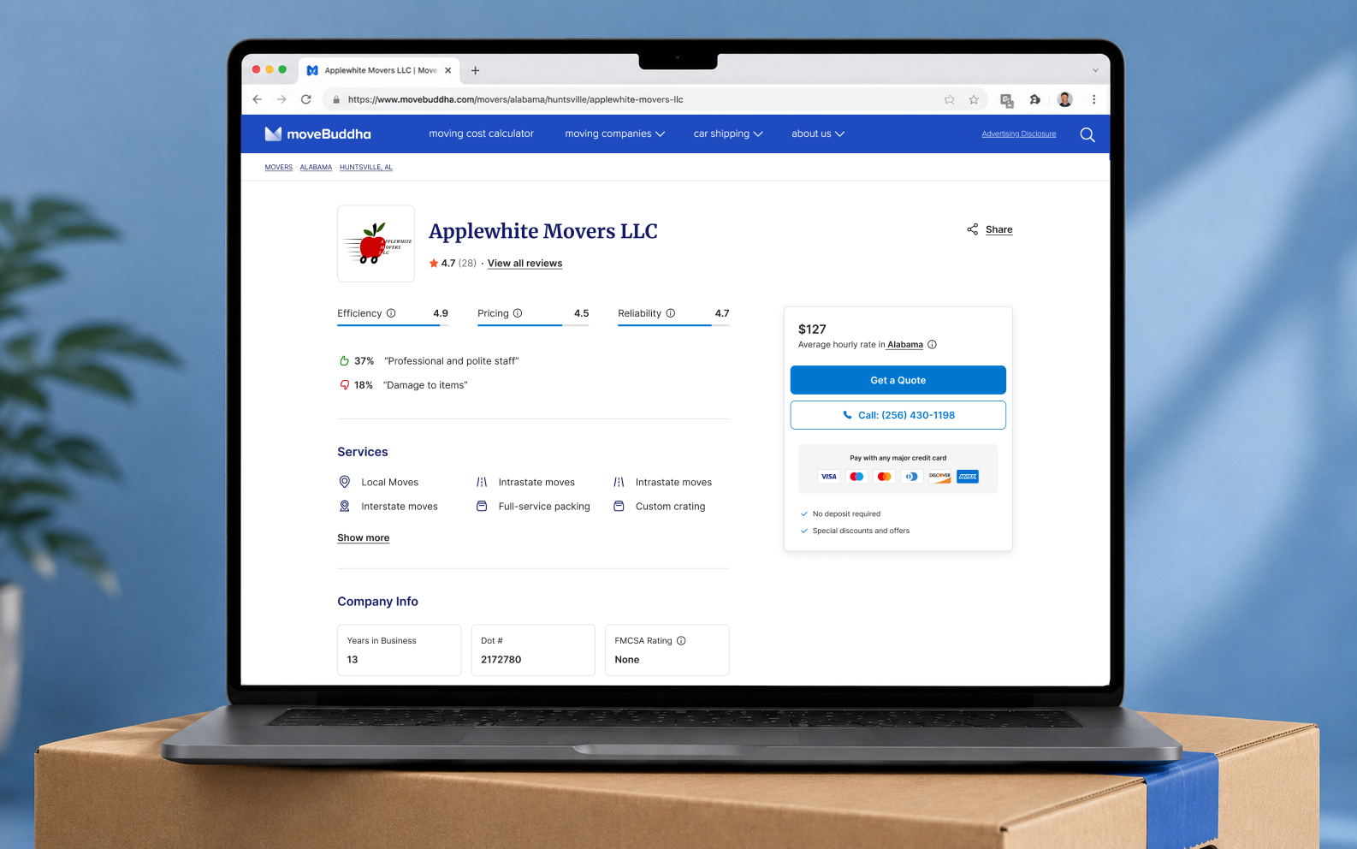Click Special discounts and offers text
1357x849 pixels.
861,531
